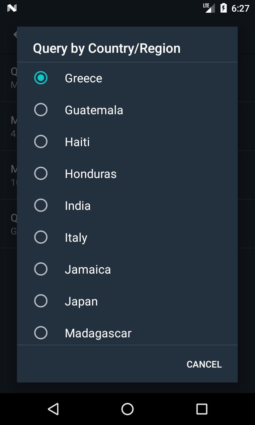Screen dimensions: 255x425
Task: Click the Japan country label
Action: pos(81,301)
